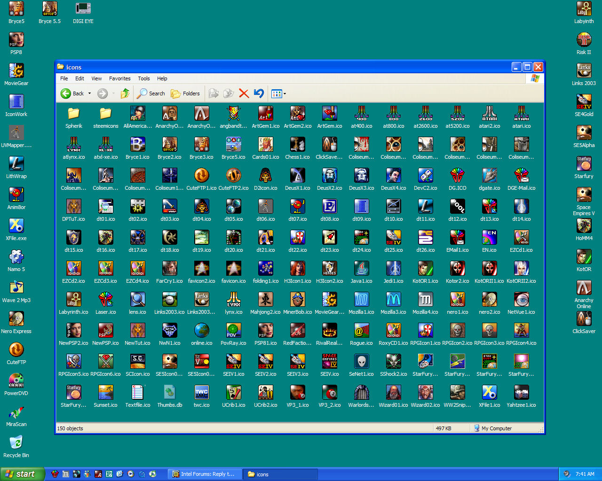Toggle the Search pane button
The width and height of the screenshot is (602, 481).
point(151,93)
